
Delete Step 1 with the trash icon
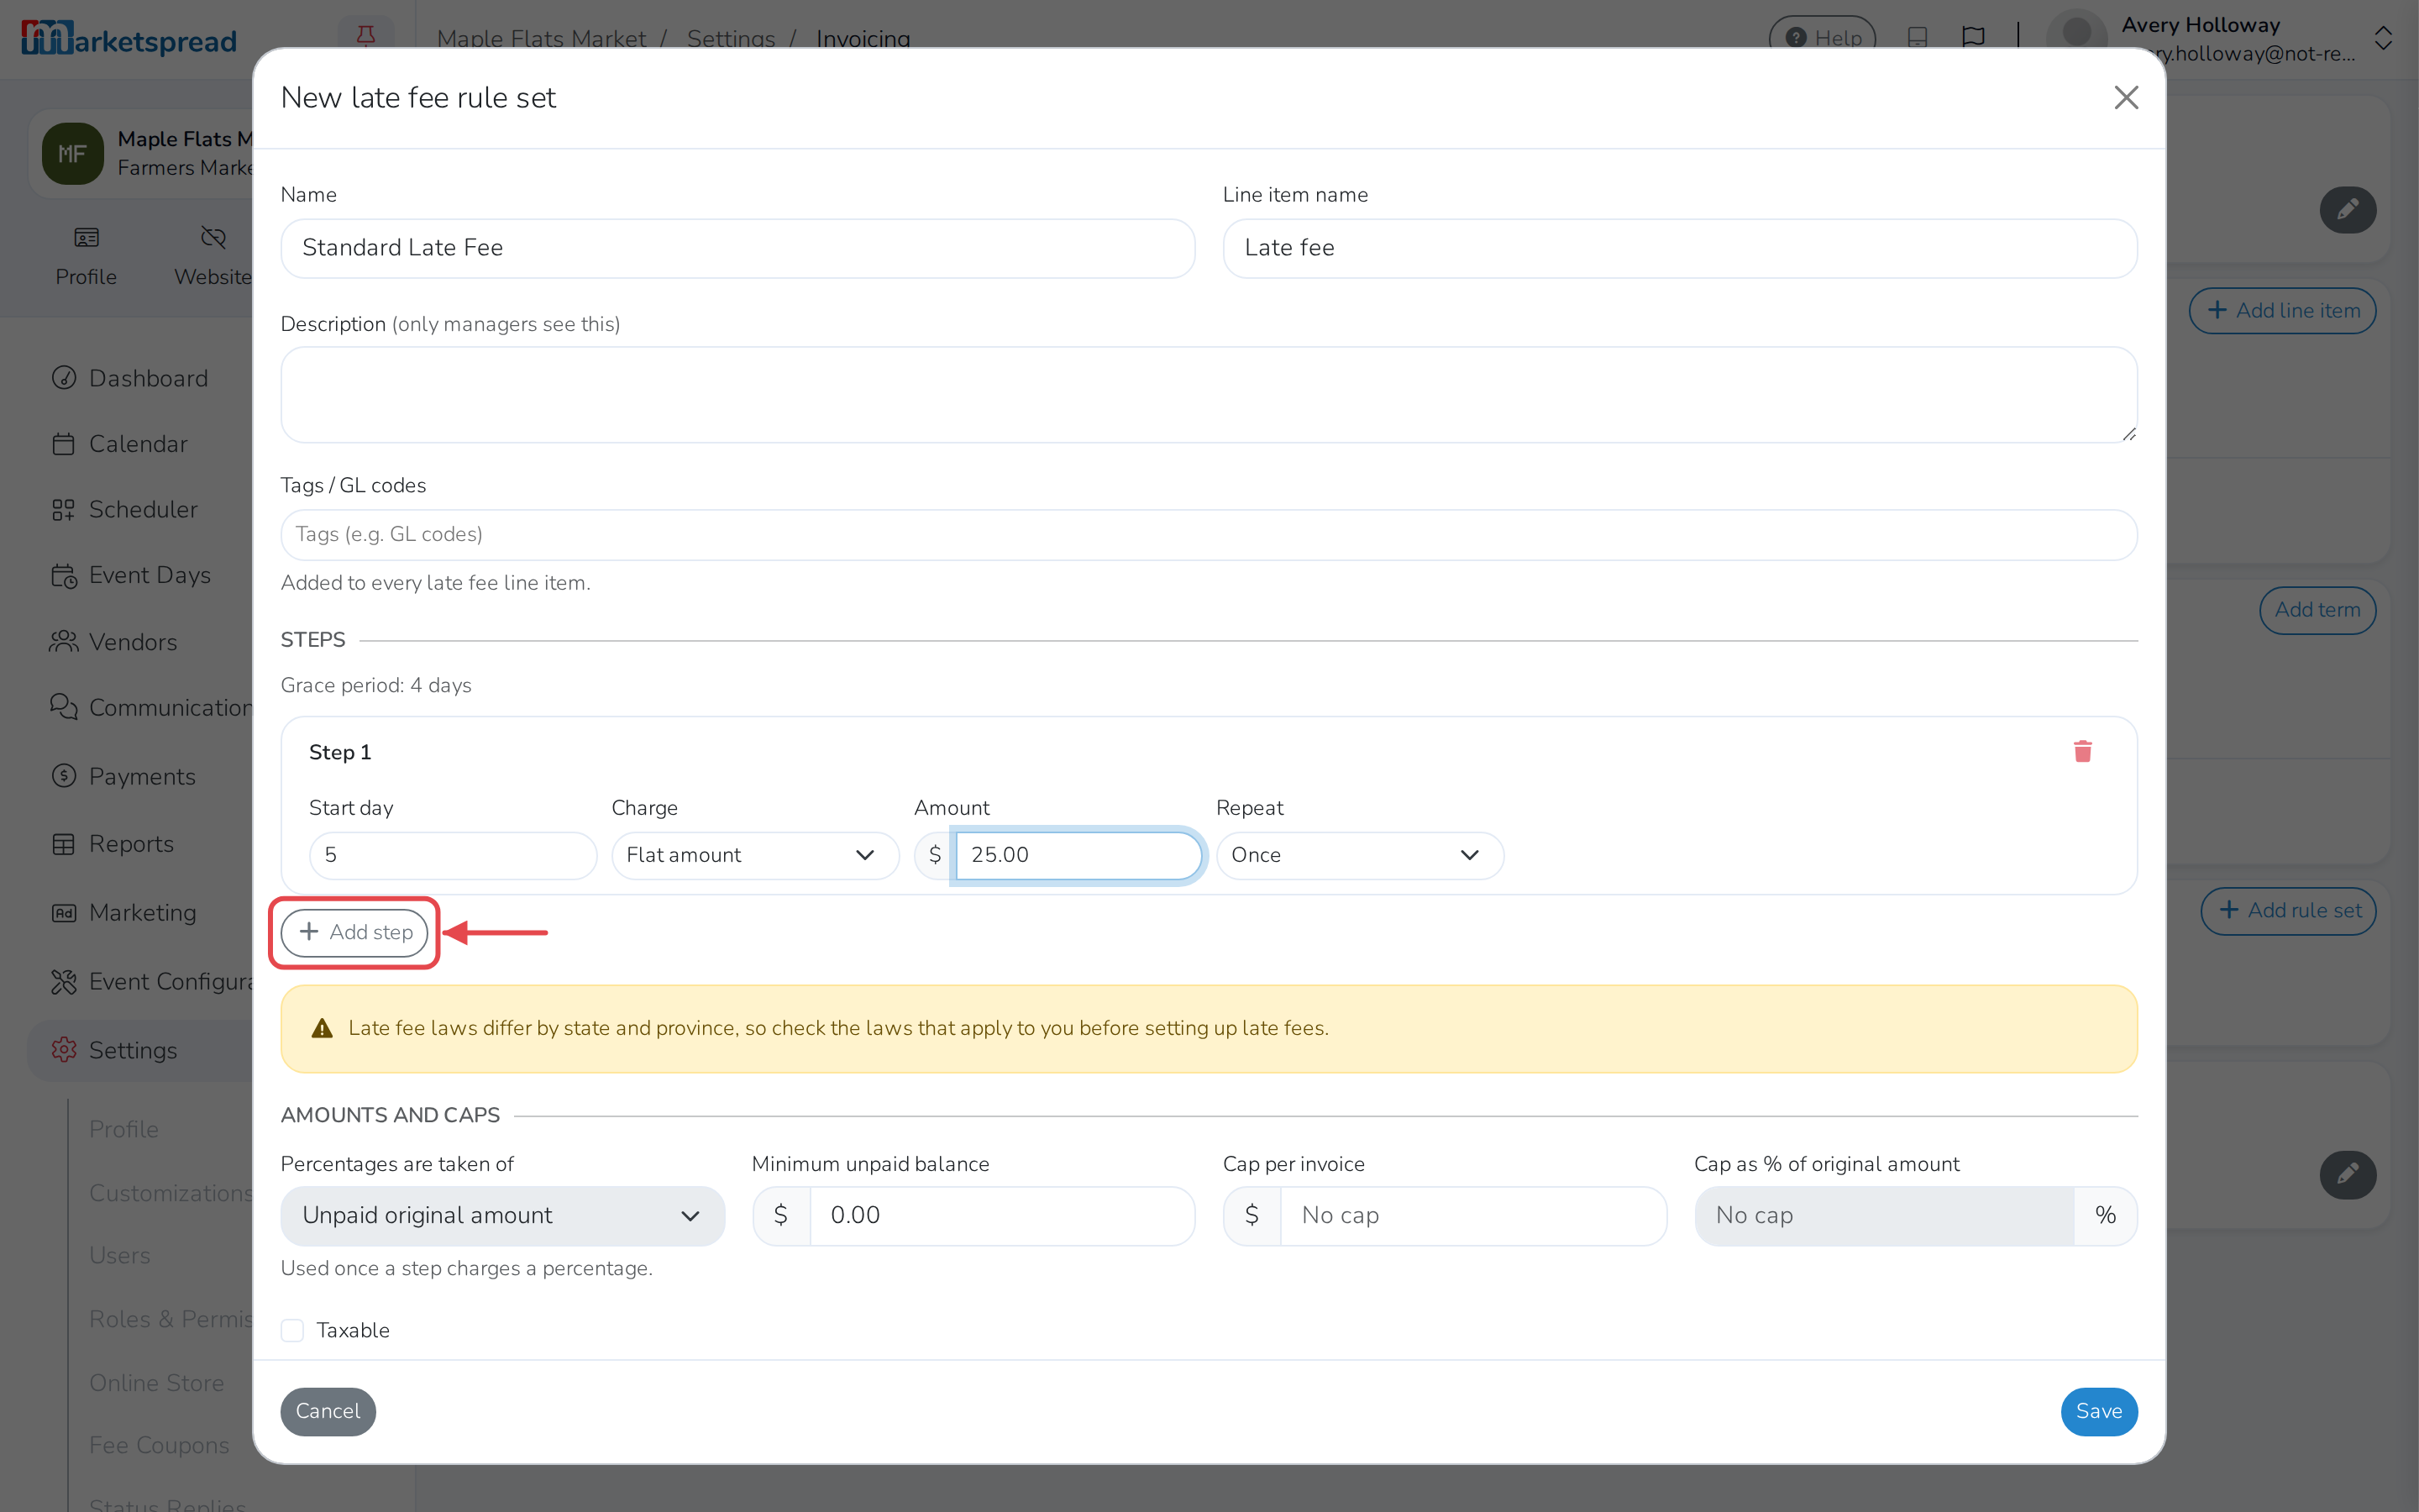pos(2082,751)
